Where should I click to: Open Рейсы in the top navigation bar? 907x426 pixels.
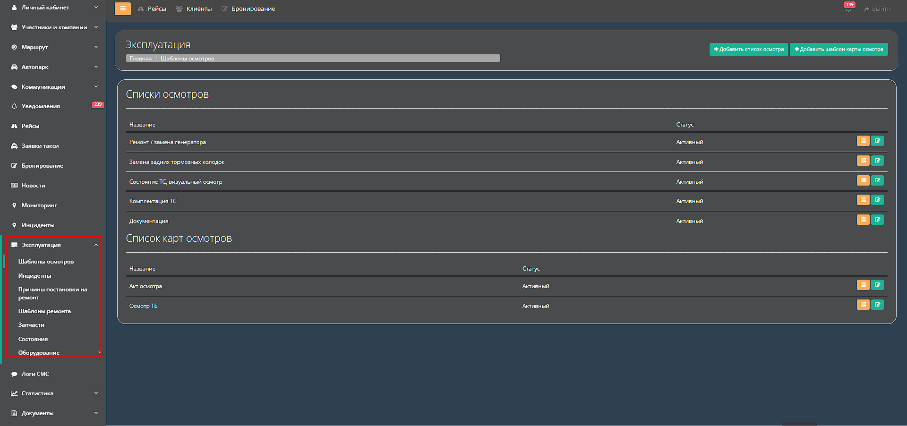pos(152,9)
